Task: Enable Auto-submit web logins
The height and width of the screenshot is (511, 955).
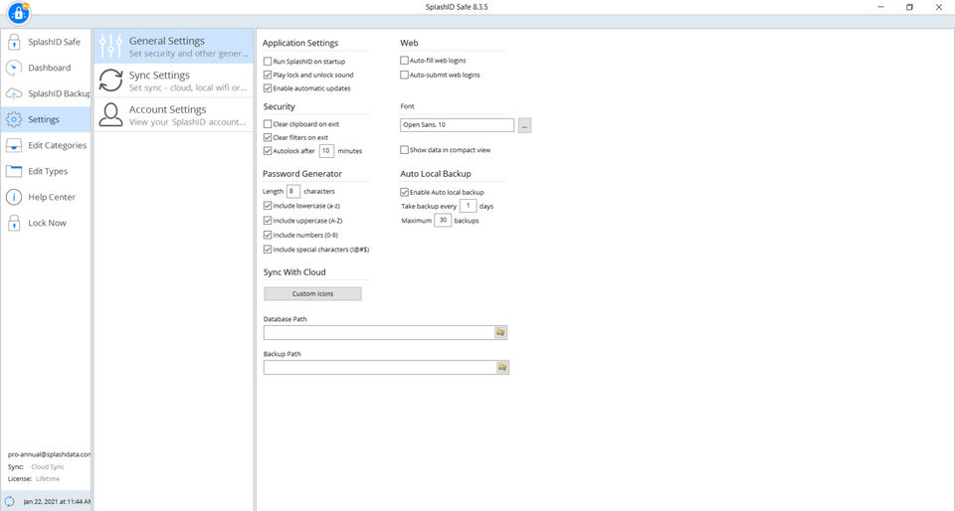Action: click(x=405, y=75)
